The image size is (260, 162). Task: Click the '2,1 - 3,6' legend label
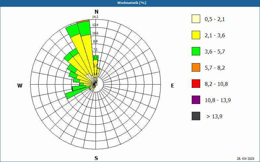pos(215,36)
